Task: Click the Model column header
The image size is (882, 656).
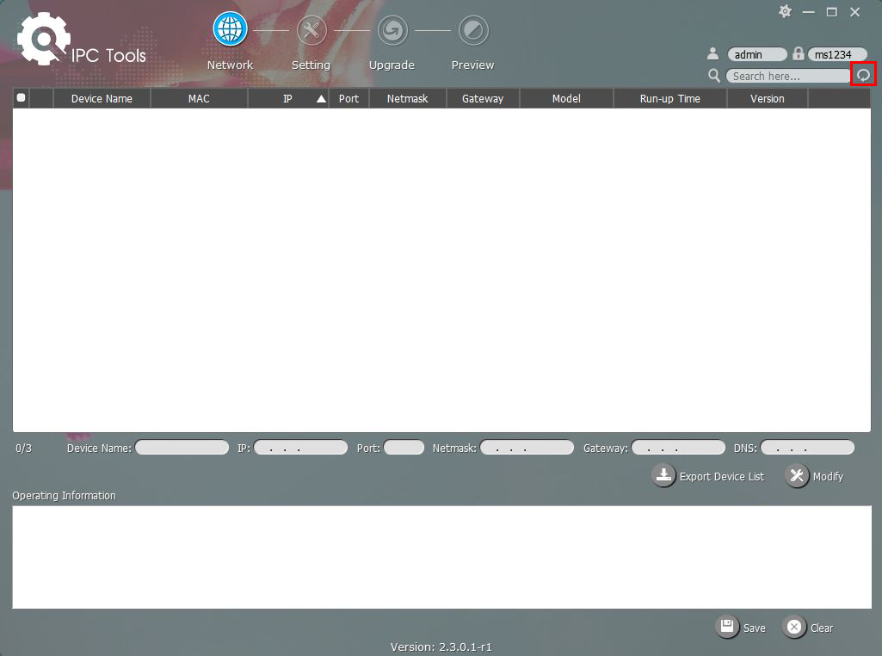Action: (x=566, y=99)
